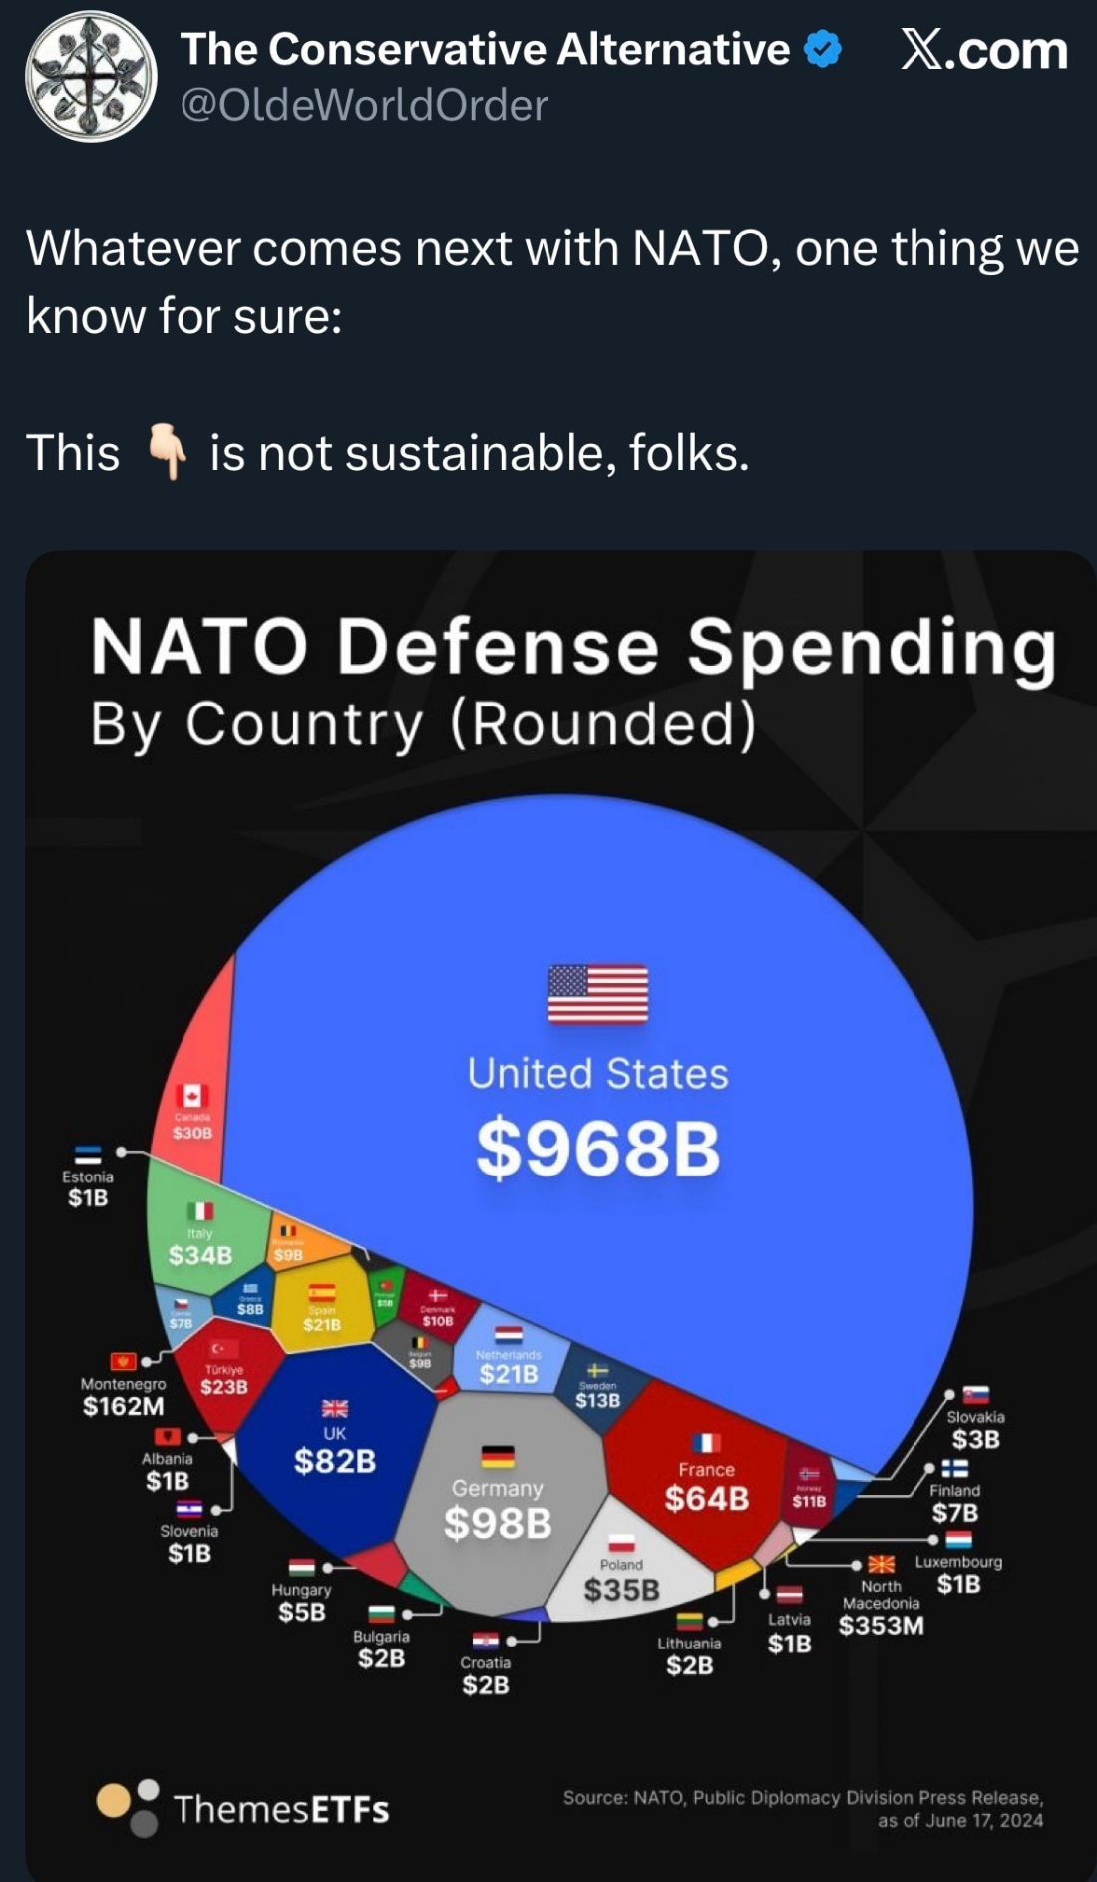The image size is (1097, 1882).
Task: Click the German flag in chart
Action: [498, 1456]
